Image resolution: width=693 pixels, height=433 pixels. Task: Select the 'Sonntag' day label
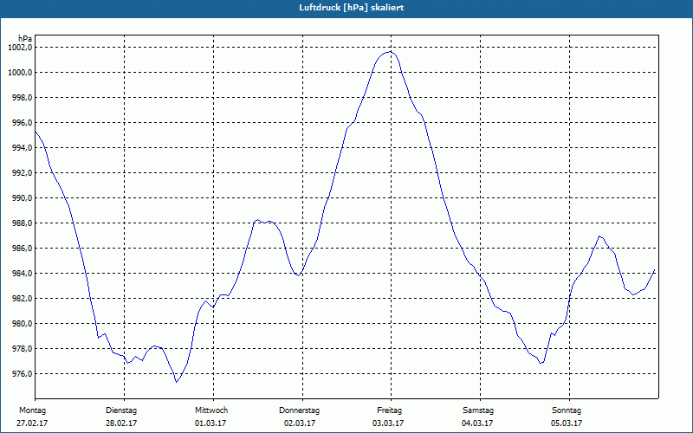(567, 410)
